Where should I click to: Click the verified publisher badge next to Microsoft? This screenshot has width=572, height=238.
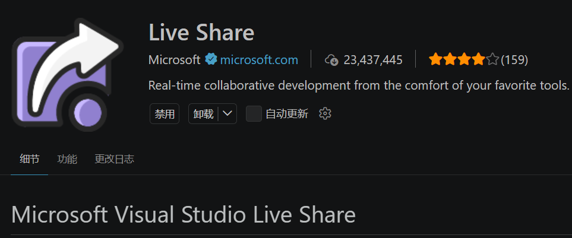(x=211, y=59)
